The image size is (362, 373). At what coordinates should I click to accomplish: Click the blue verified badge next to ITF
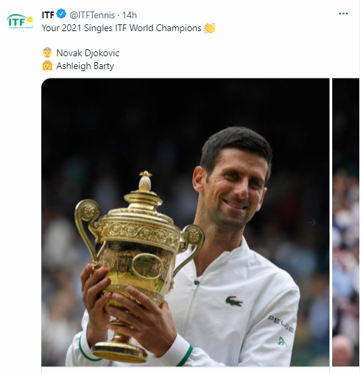click(62, 14)
